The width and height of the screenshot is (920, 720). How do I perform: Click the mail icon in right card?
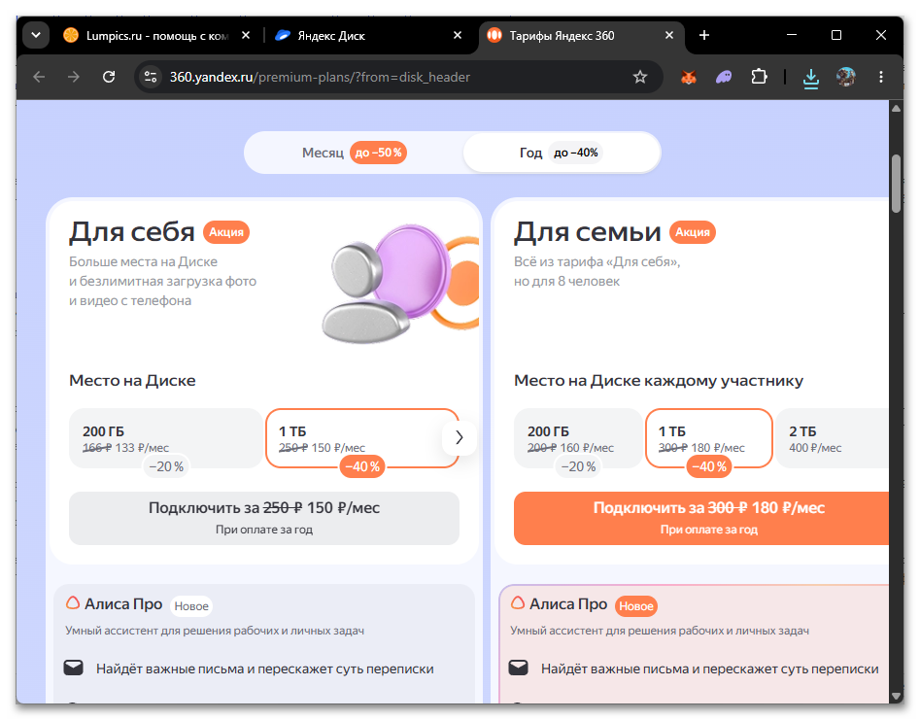tap(518, 668)
